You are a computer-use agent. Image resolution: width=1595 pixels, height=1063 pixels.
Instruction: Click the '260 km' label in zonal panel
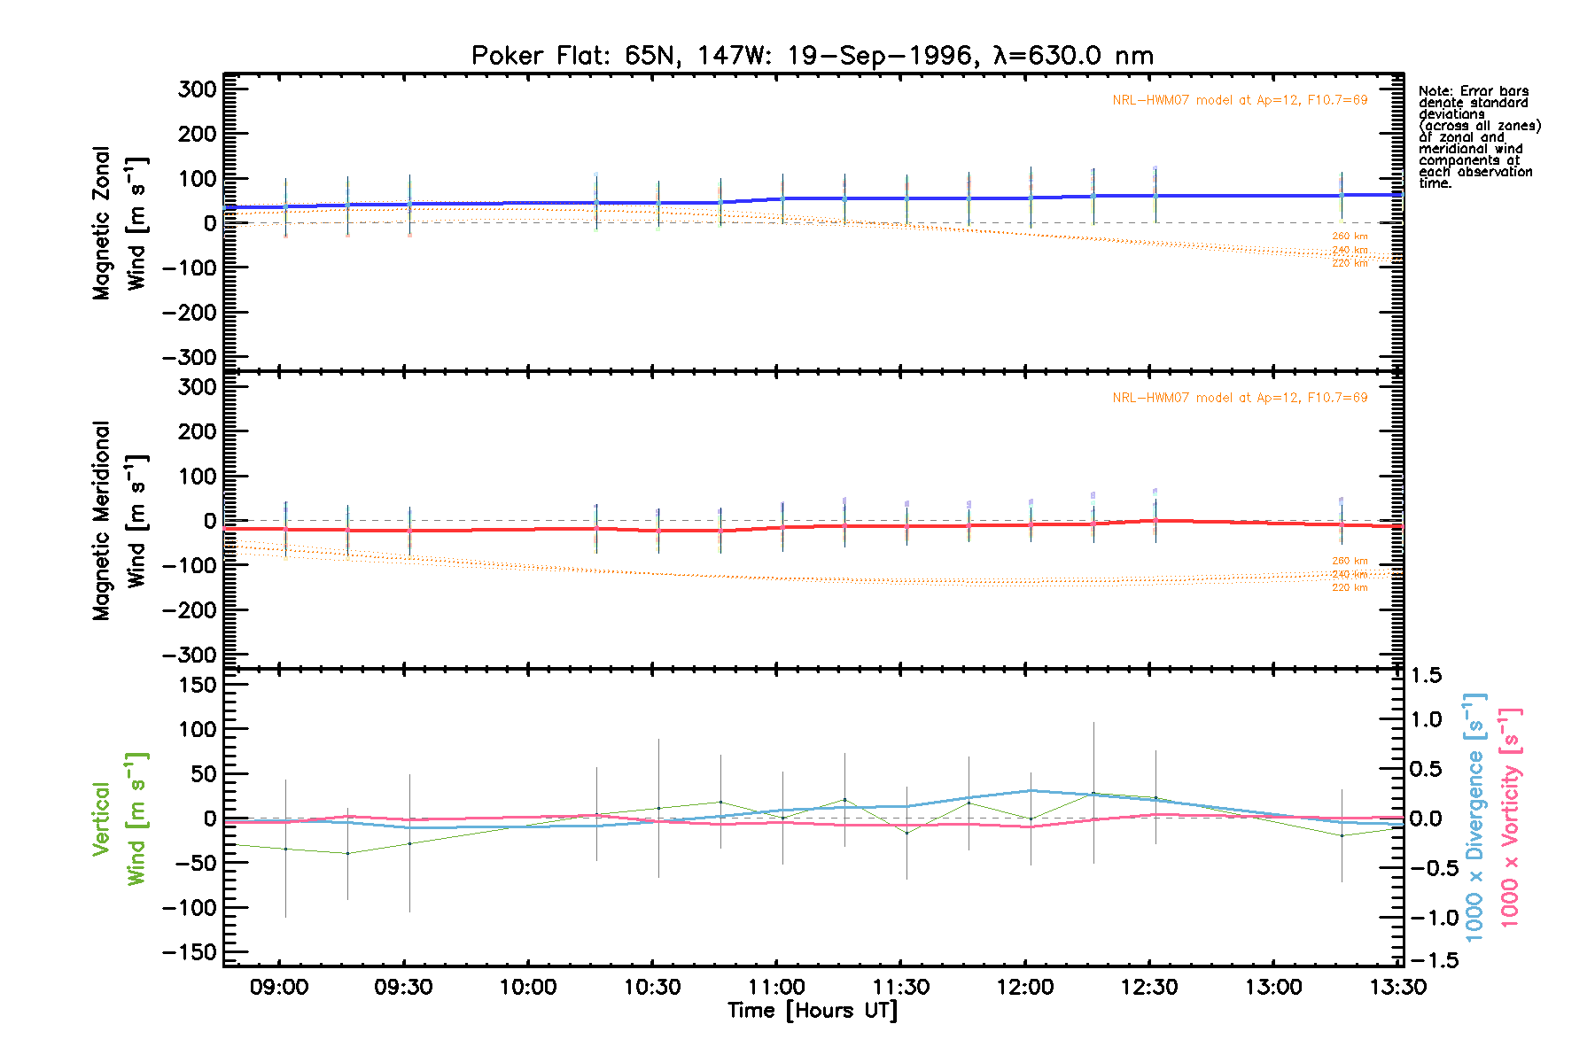tap(1350, 237)
